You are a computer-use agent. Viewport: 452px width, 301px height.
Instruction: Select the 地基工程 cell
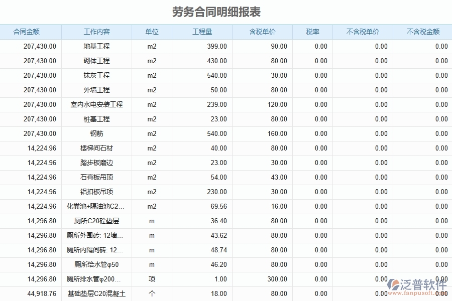96,46
